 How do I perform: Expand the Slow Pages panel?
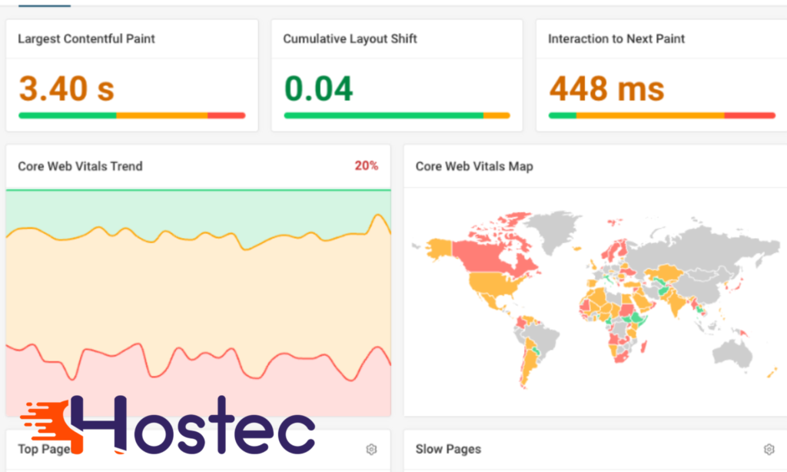tap(447, 448)
